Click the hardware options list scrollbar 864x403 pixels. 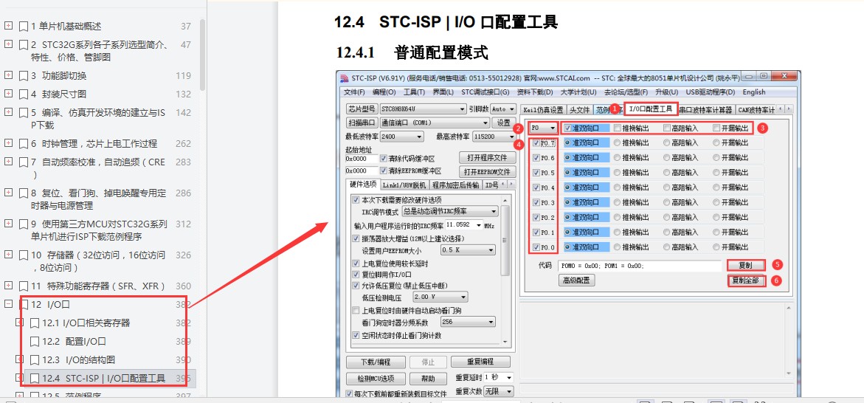pyautogui.click(x=505, y=240)
